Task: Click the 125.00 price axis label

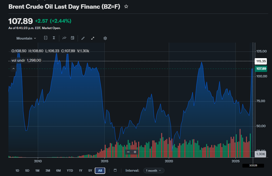Action: (262, 51)
